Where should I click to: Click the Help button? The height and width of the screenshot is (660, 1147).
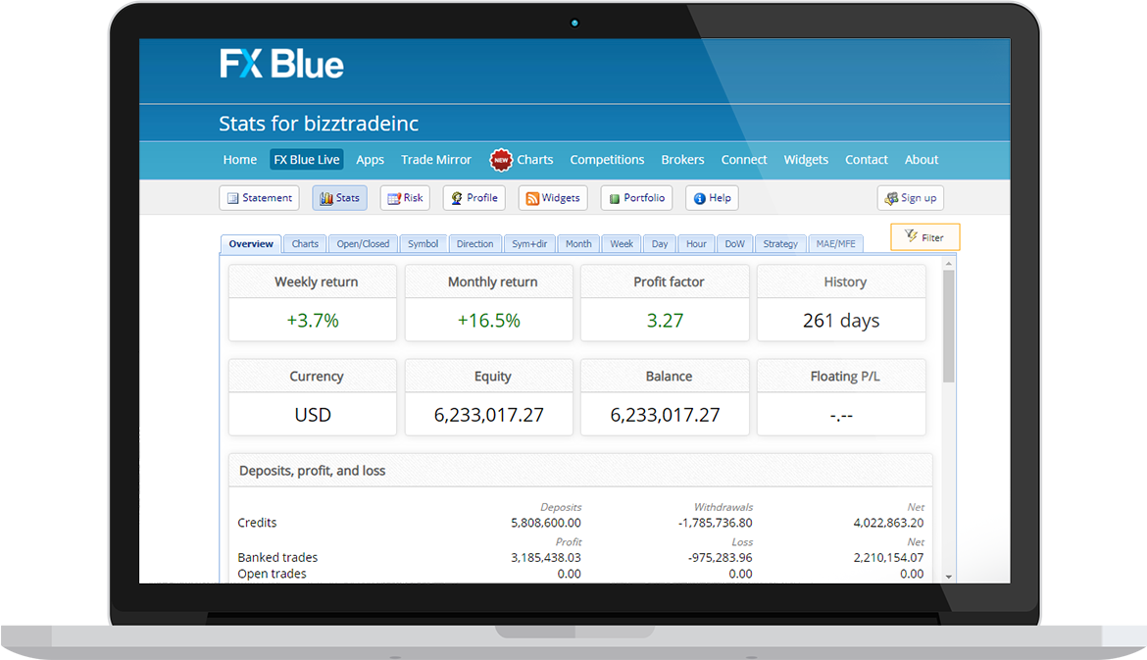click(x=712, y=198)
